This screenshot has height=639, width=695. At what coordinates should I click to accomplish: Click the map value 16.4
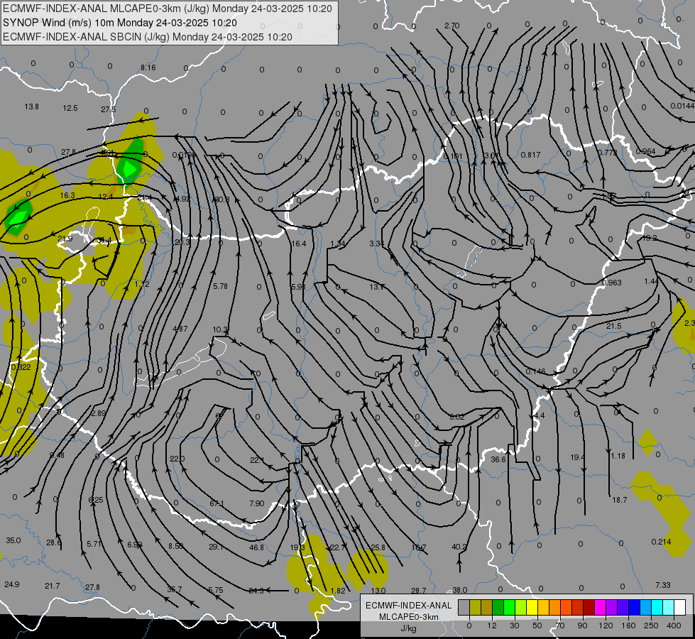(299, 244)
